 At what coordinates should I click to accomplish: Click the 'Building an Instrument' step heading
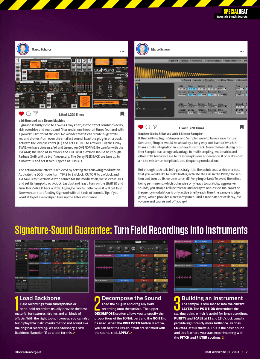(x=212, y=298)
